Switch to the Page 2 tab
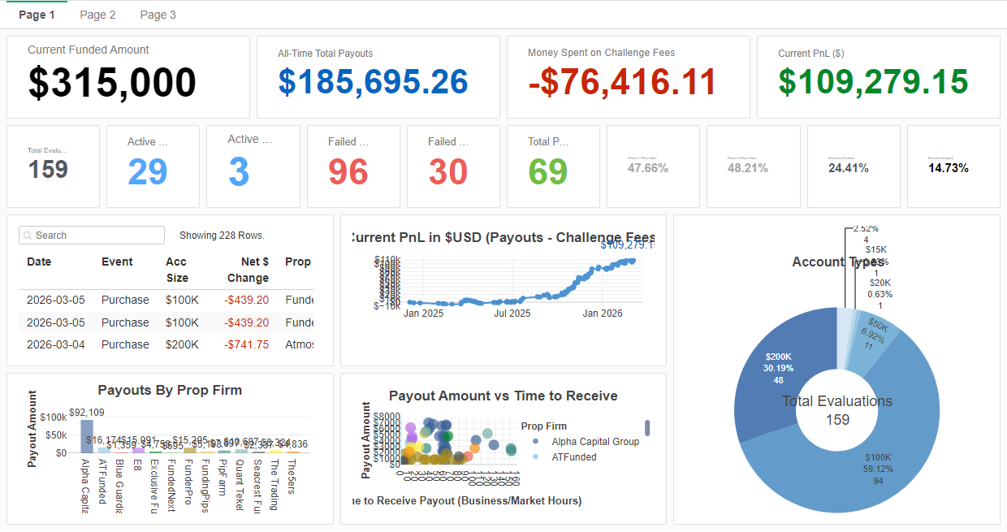This screenshot has width=1007, height=532. point(97,15)
